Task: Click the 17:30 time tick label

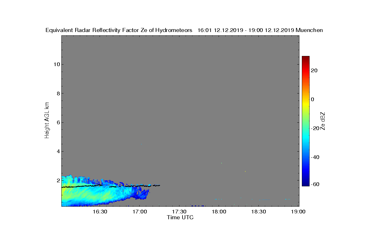Action: click(179, 212)
